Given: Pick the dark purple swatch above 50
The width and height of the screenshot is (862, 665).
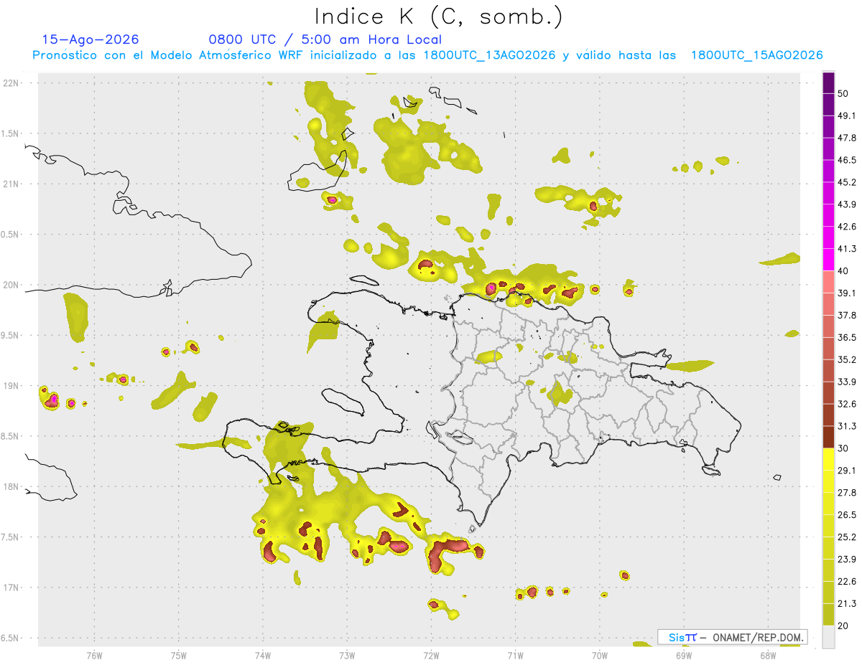Looking at the screenshot, I should [x=828, y=82].
